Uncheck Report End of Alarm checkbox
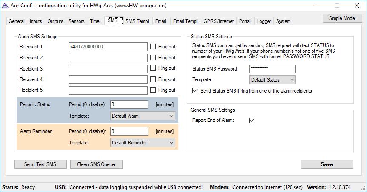The height and width of the screenshot is (192, 367). [x=252, y=120]
